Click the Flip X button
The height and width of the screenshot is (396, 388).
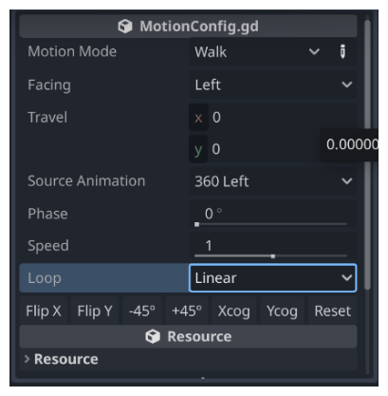(x=44, y=311)
